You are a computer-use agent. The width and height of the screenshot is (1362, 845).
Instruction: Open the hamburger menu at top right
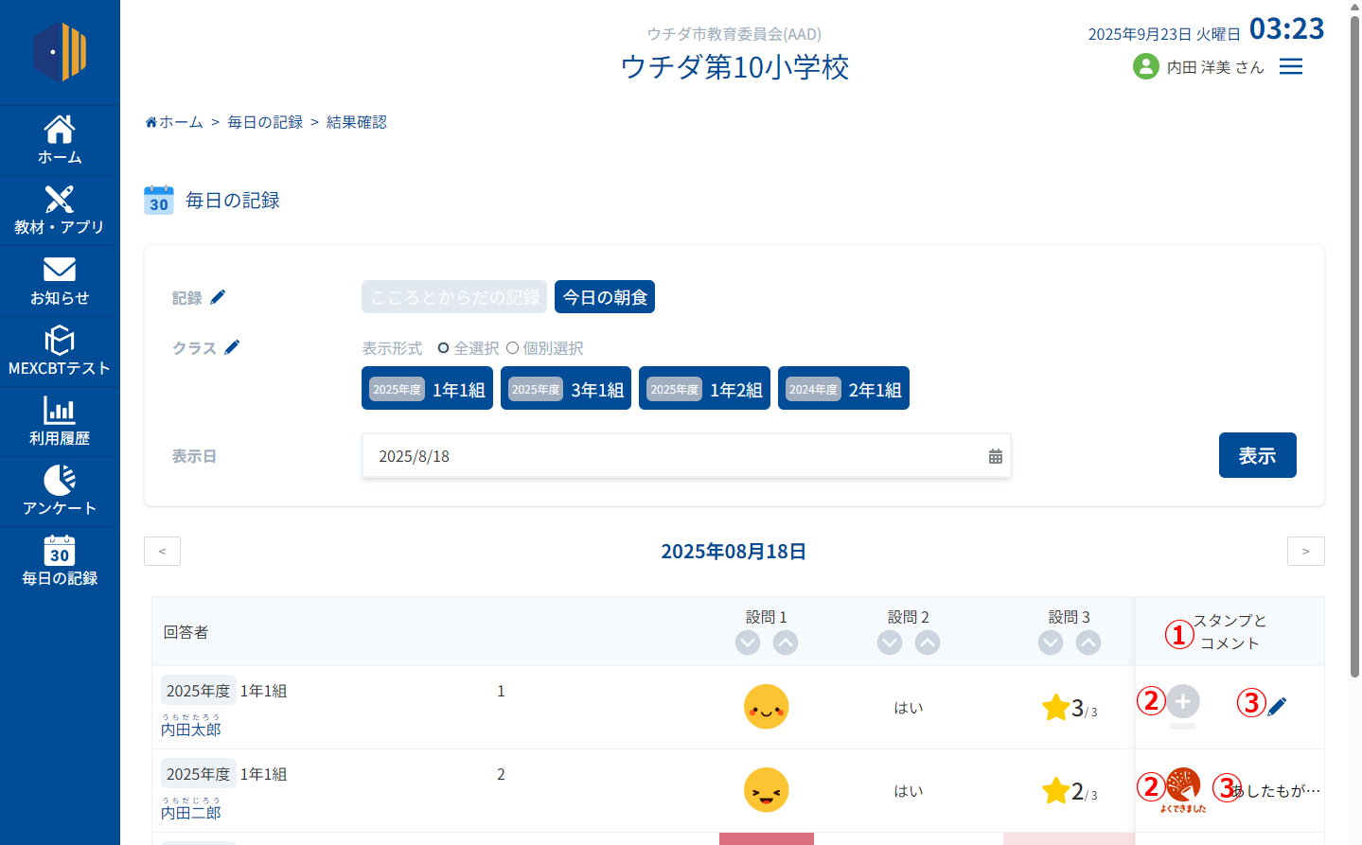pos(1291,67)
